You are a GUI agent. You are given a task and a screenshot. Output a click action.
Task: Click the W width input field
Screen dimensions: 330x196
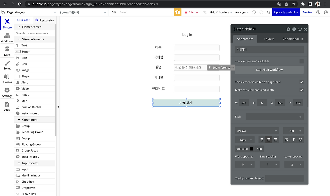pos(244,103)
